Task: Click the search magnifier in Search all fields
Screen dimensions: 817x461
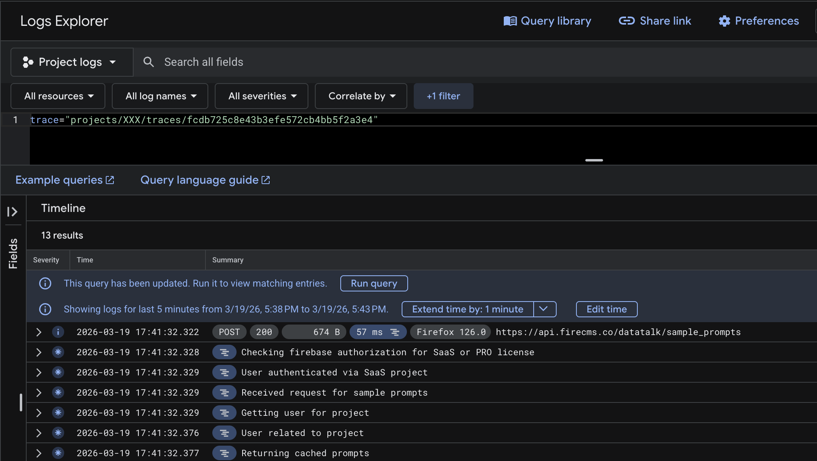Action: (x=149, y=62)
